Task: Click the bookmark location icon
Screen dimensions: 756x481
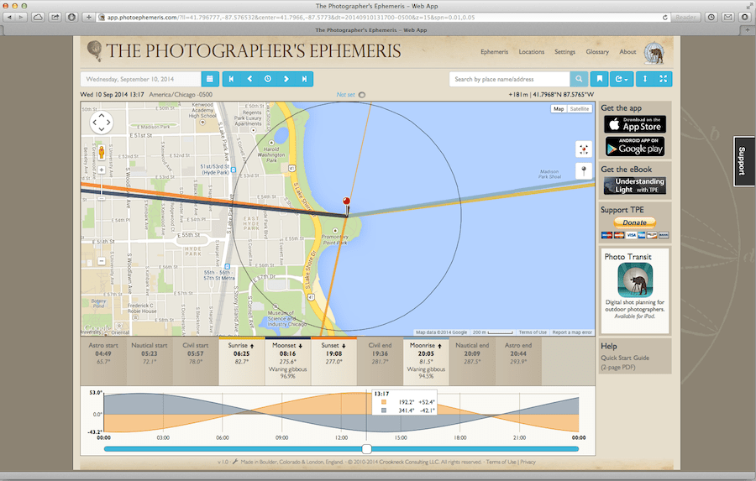Action: click(600, 79)
